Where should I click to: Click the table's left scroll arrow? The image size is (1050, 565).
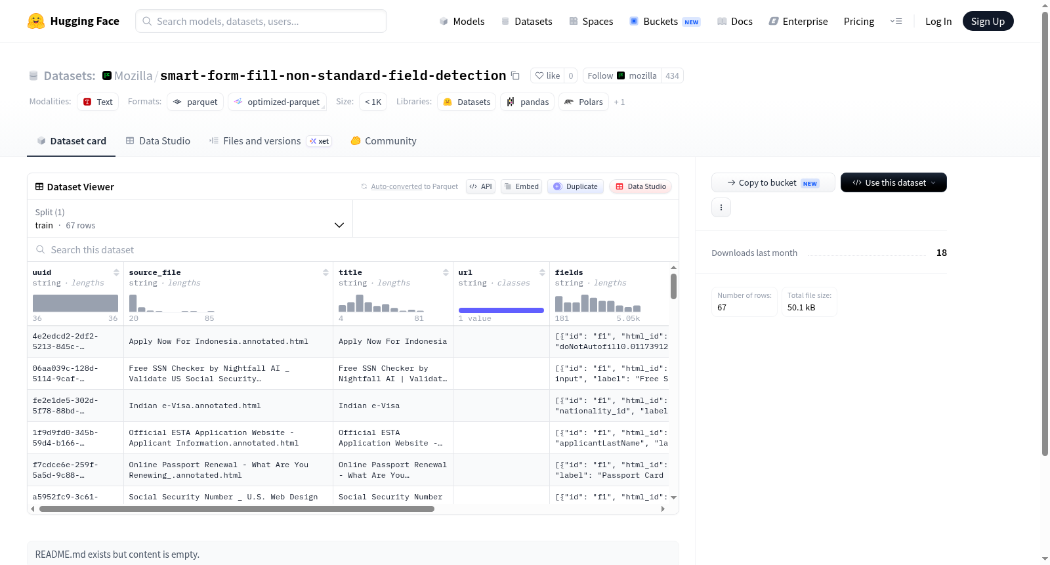[x=33, y=509]
